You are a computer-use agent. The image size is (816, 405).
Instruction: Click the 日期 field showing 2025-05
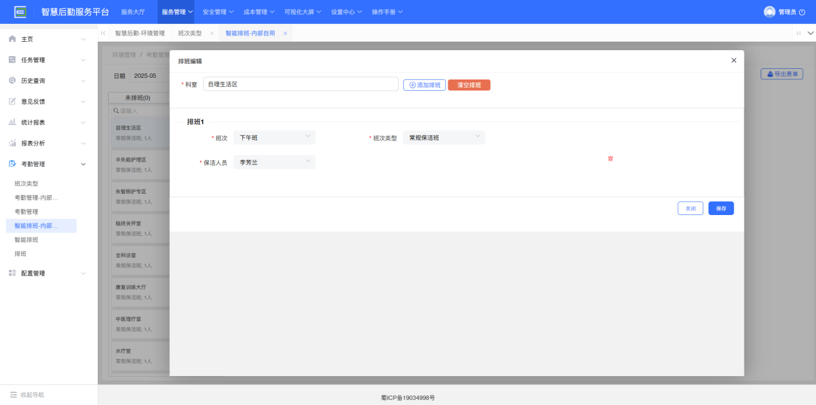pyautogui.click(x=149, y=76)
